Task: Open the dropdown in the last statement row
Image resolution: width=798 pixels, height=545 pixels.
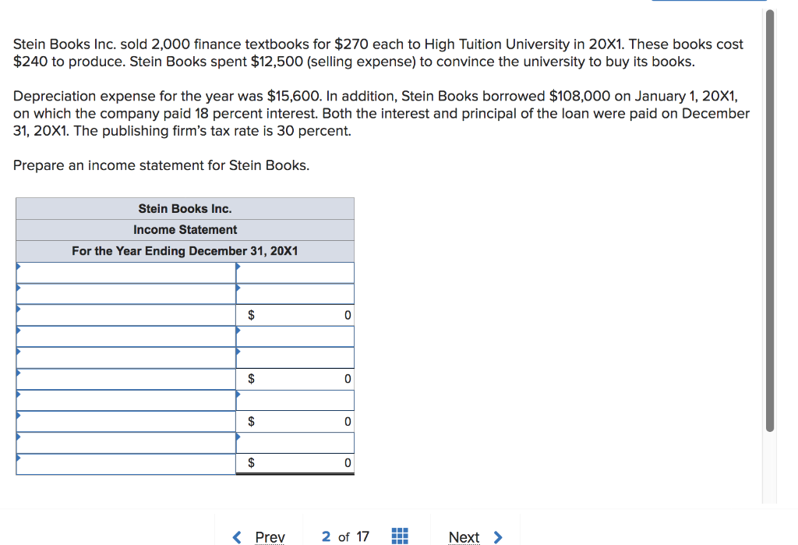Action: point(125,462)
